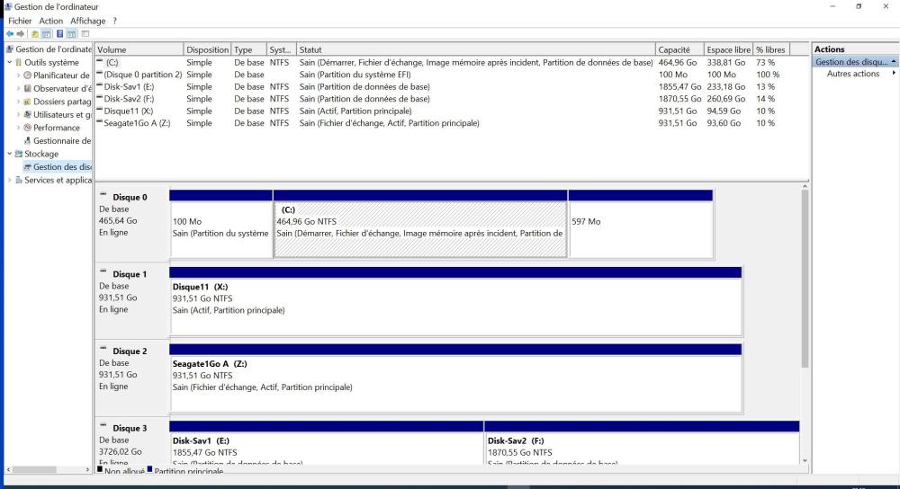Expand the Utilisateurs et groupes node

pos(18,115)
